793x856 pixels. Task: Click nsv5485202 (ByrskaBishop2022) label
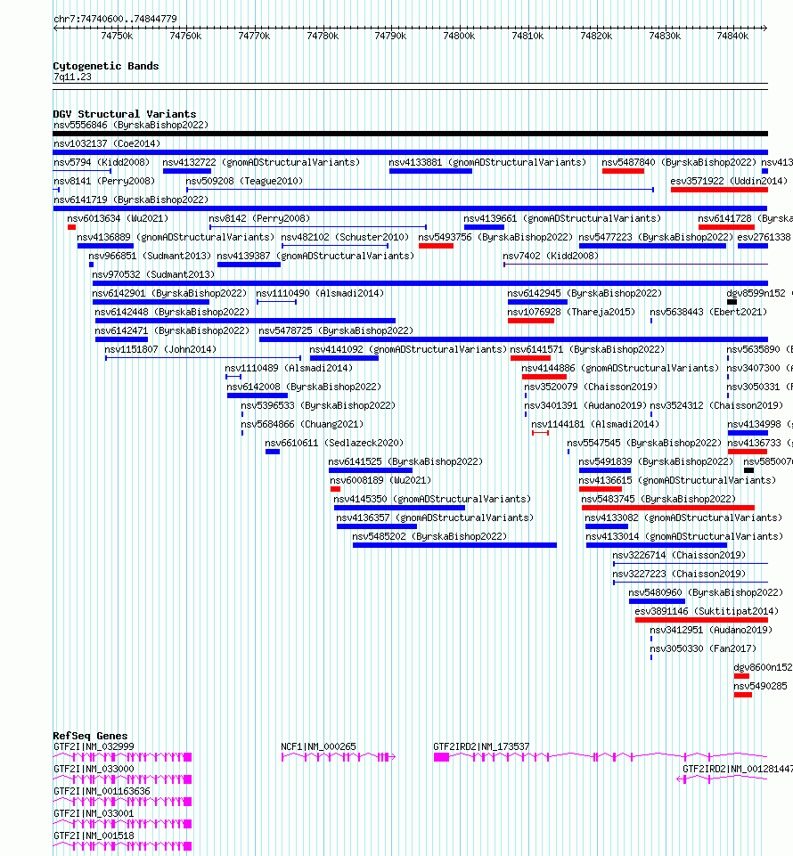[x=429, y=536]
